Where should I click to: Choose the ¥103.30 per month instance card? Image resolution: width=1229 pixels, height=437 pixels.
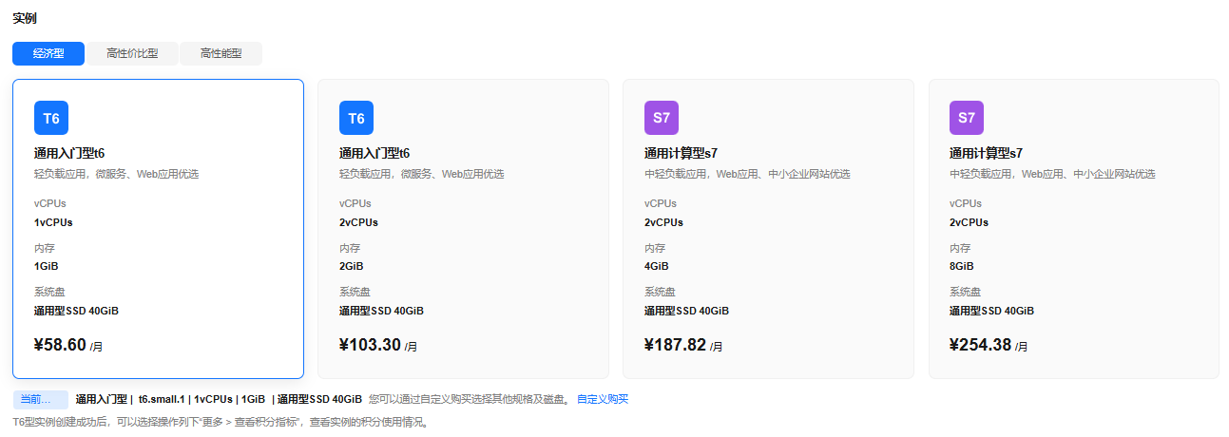[463, 229]
